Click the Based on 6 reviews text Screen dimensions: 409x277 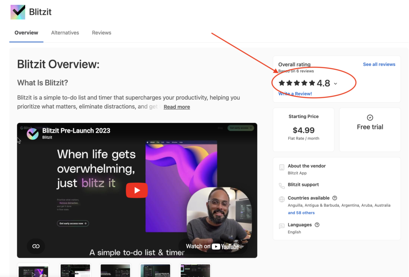pos(296,71)
